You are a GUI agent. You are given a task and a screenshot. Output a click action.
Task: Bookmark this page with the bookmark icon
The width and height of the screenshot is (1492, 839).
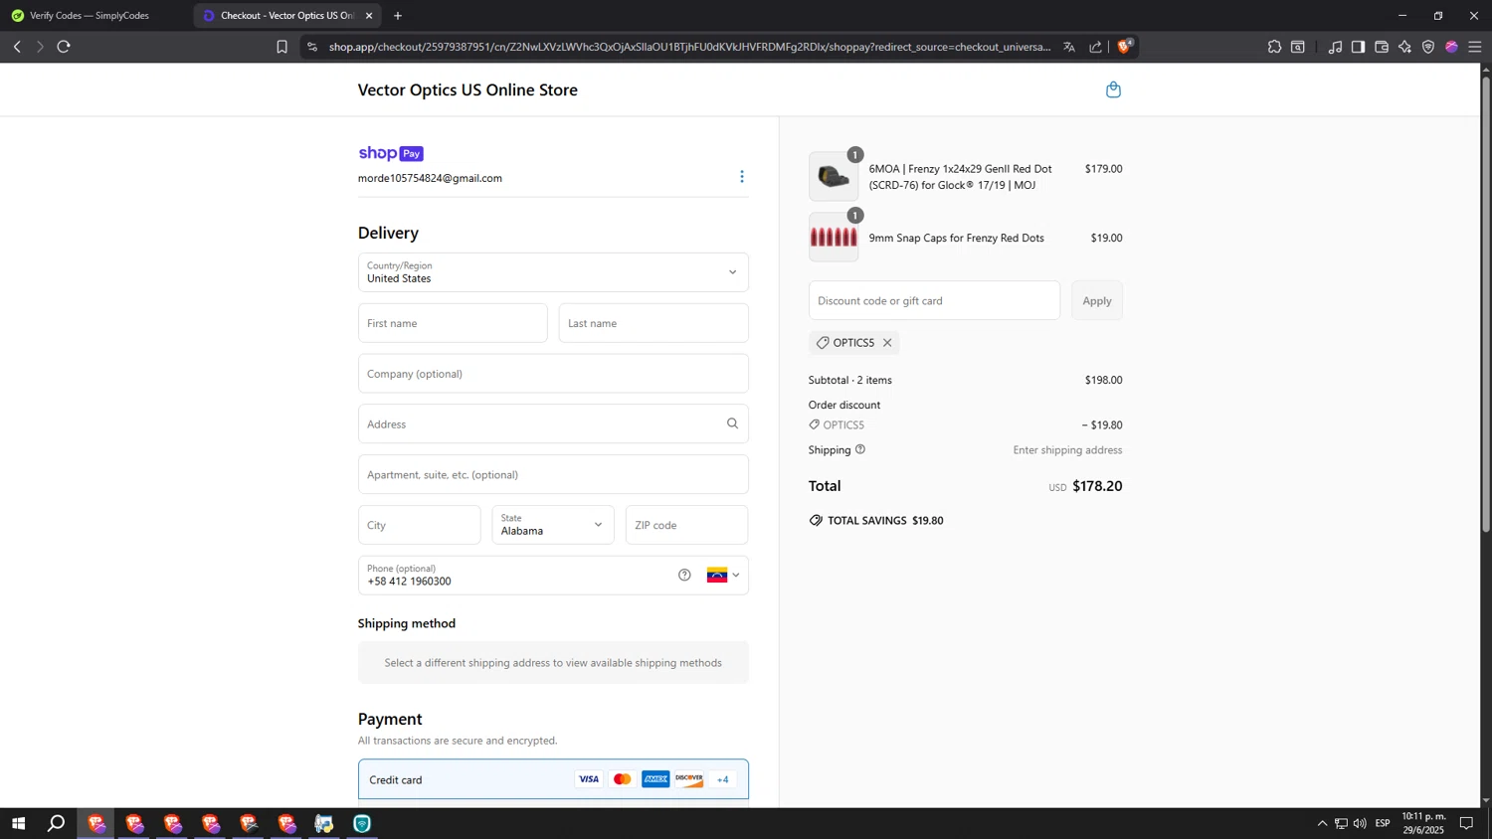281,47
